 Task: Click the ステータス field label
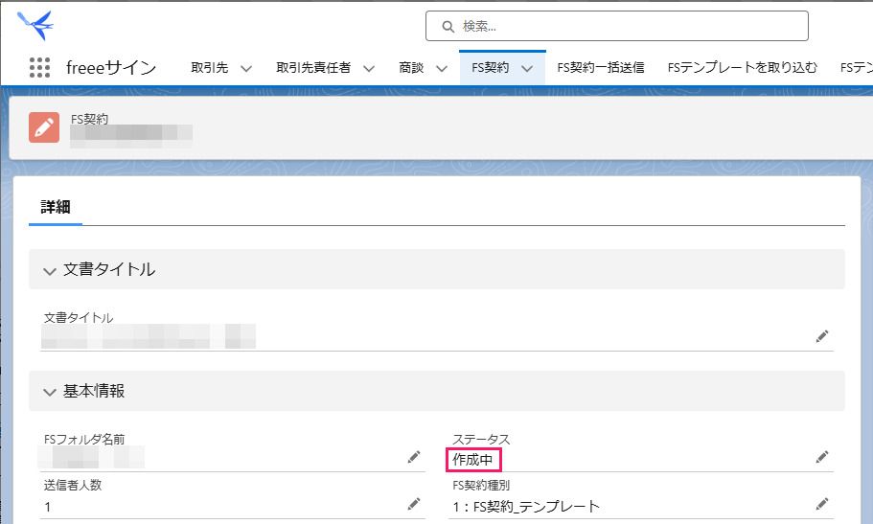[x=481, y=440]
